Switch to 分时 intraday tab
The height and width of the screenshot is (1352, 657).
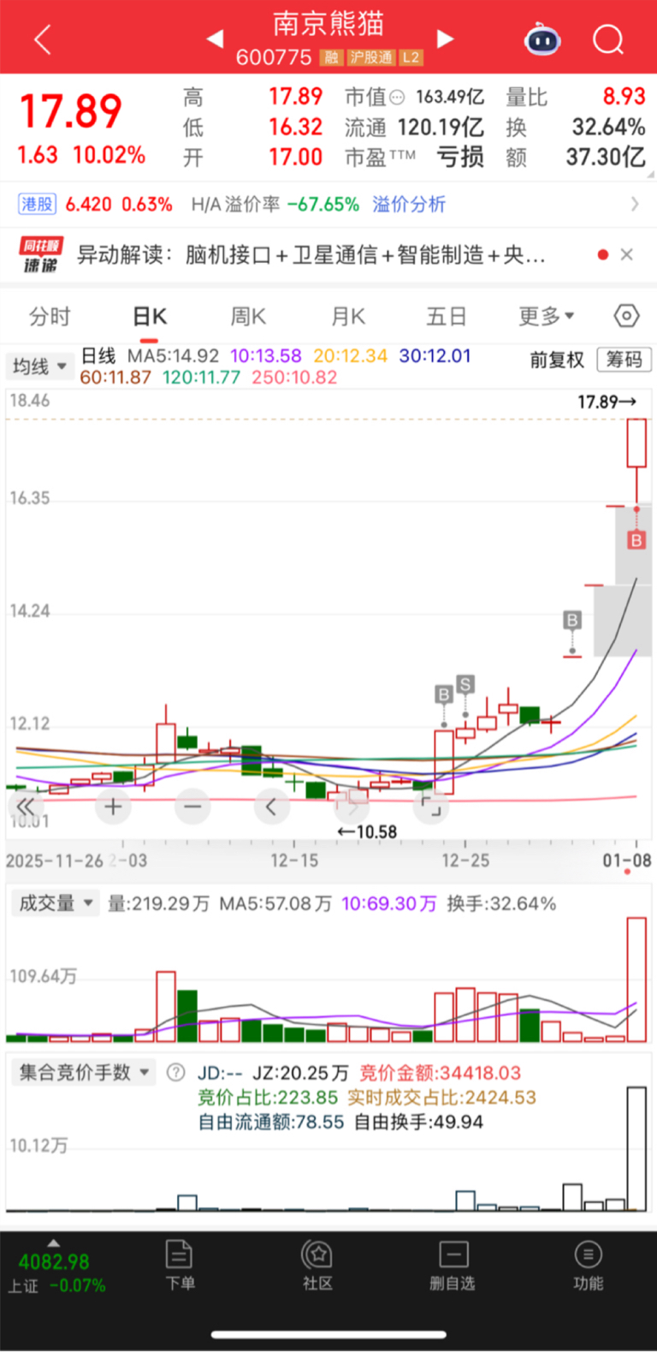coord(50,317)
